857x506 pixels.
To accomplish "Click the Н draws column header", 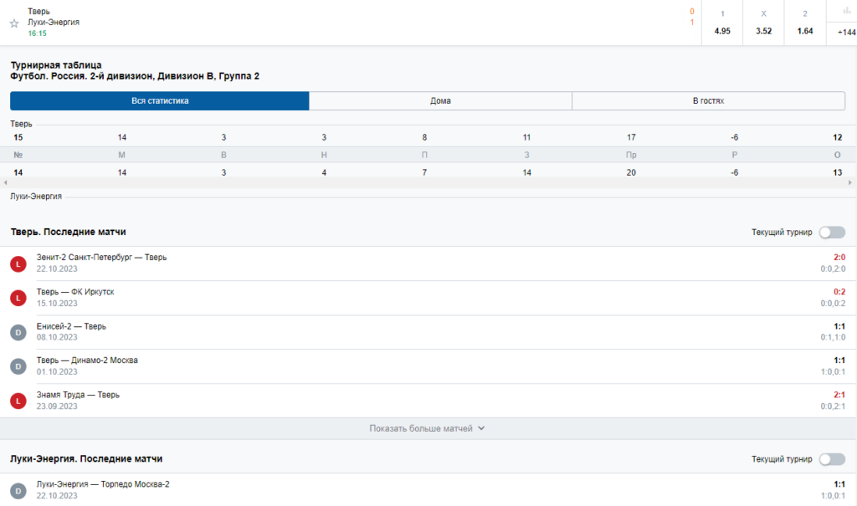I will coord(324,156).
